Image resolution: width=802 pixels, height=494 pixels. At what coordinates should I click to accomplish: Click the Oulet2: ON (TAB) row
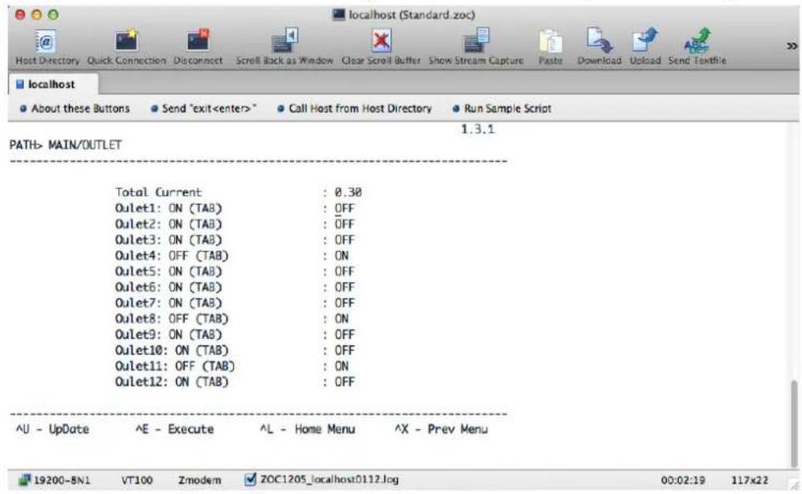pos(168,224)
